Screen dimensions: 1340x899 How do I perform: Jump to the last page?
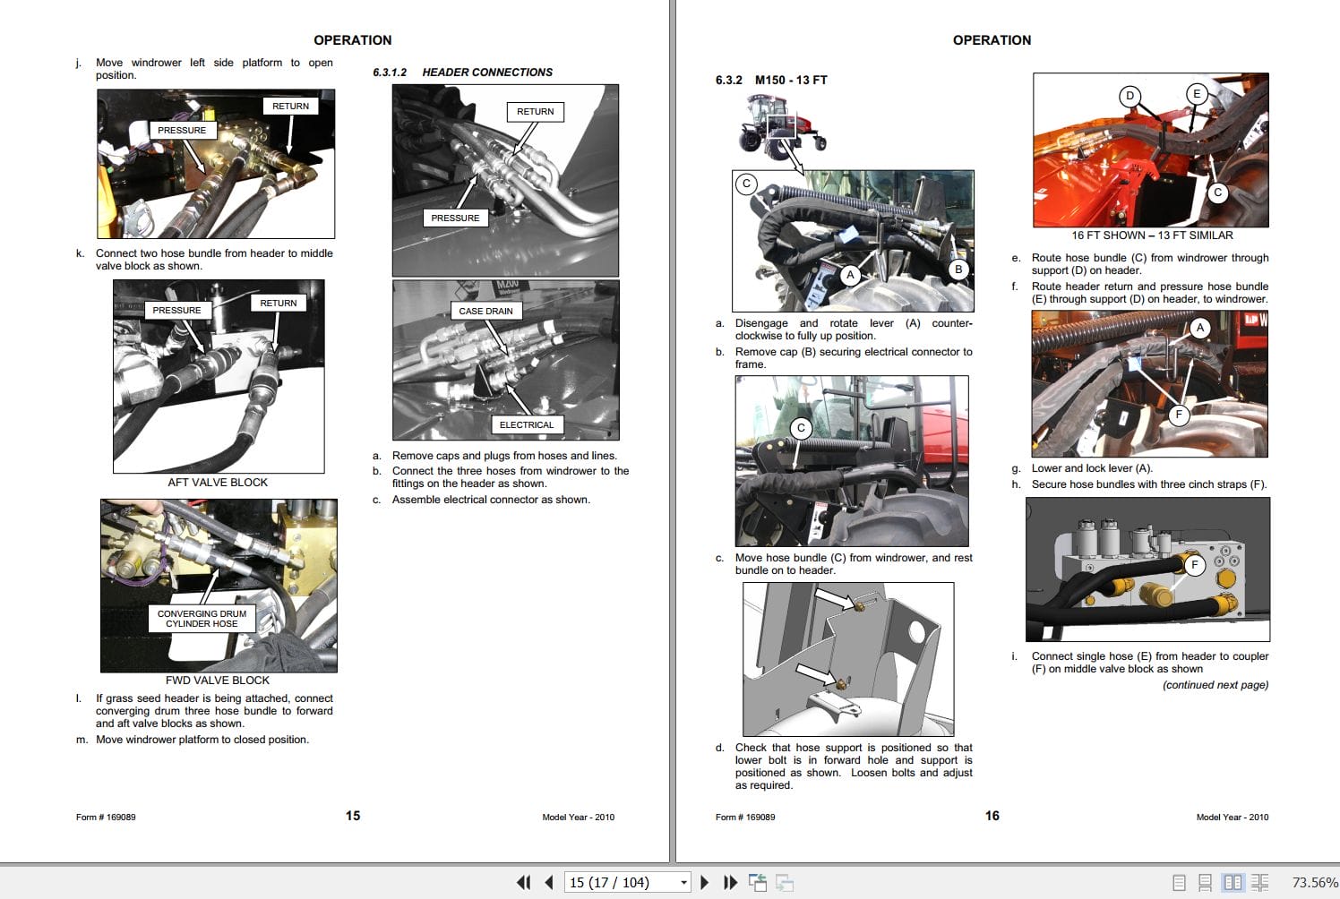tap(730, 883)
